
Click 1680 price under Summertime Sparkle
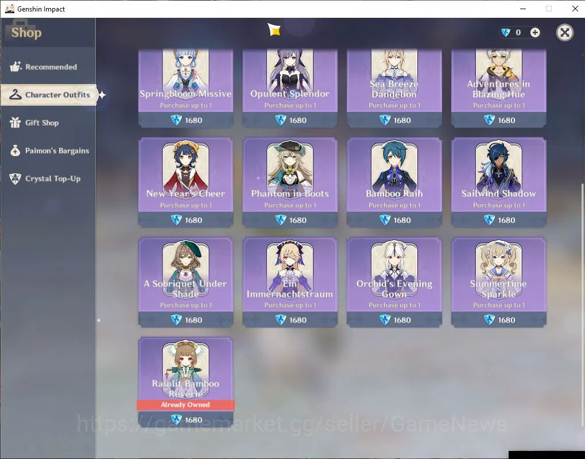tap(499, 320)
